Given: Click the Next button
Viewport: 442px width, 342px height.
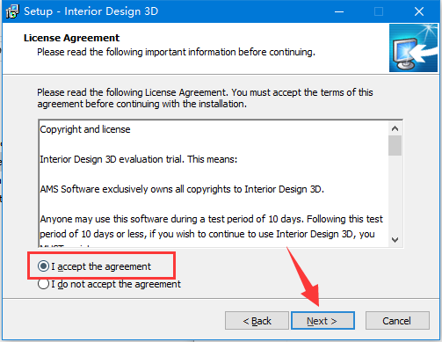Looking at the screenshot, I should (322, 321).
